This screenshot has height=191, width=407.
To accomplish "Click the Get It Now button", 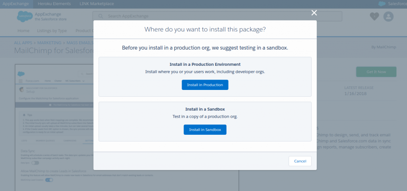I will coord(376,72).
